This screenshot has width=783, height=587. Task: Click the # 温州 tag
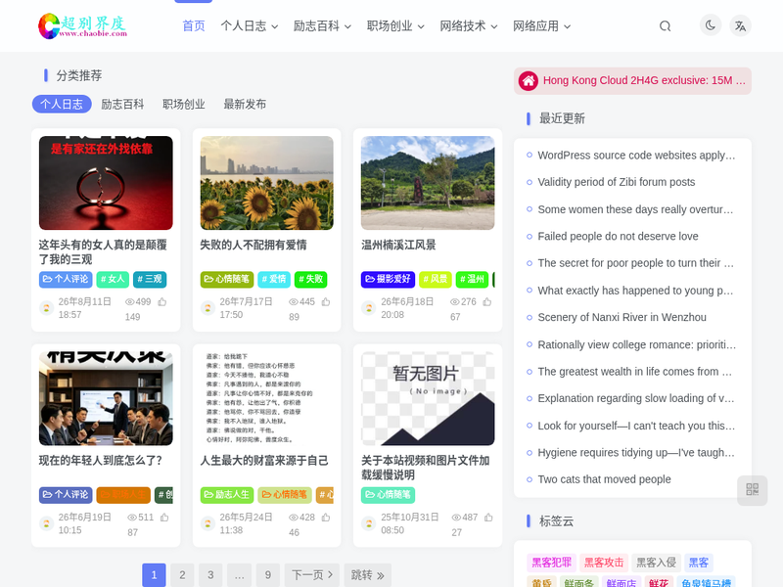[472, 279]
